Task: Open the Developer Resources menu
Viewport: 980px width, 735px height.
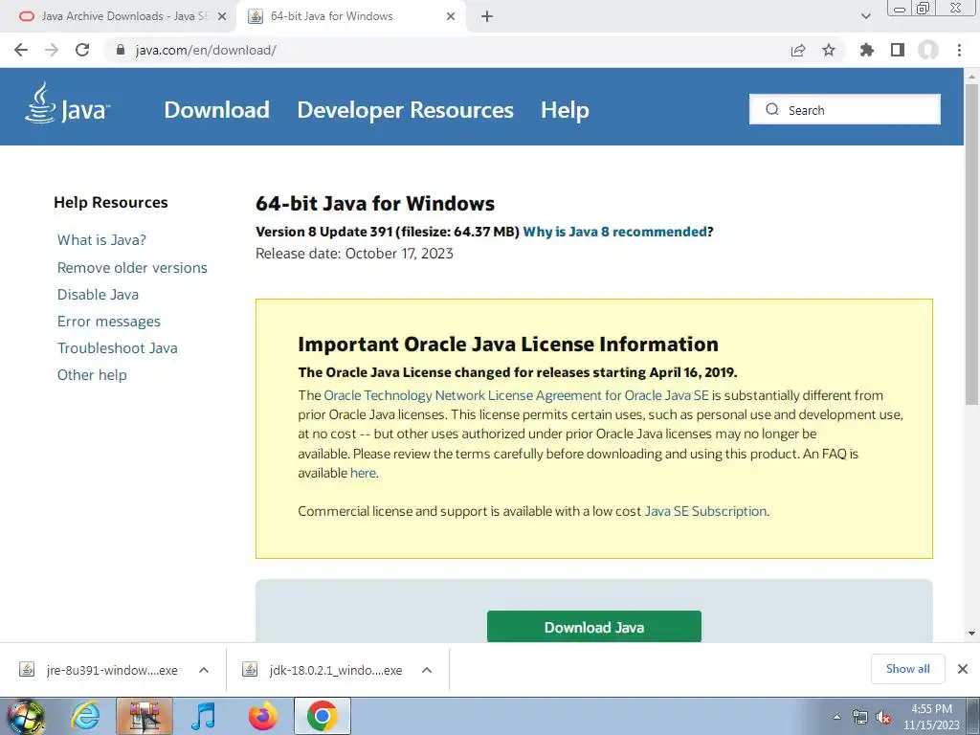Action: (x=405, y=110)
